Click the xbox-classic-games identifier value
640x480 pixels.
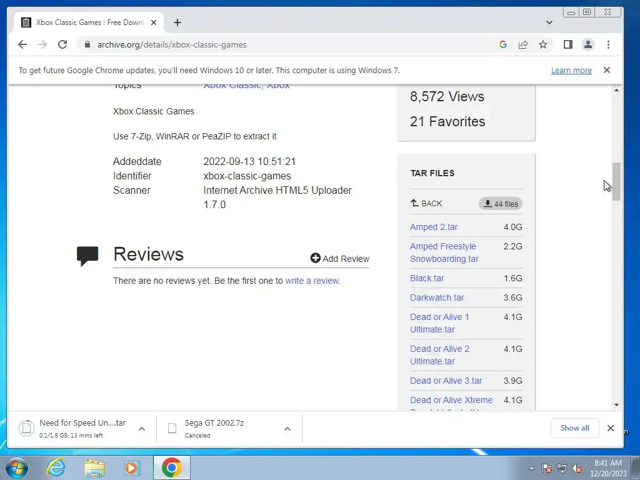coord(247,176)
